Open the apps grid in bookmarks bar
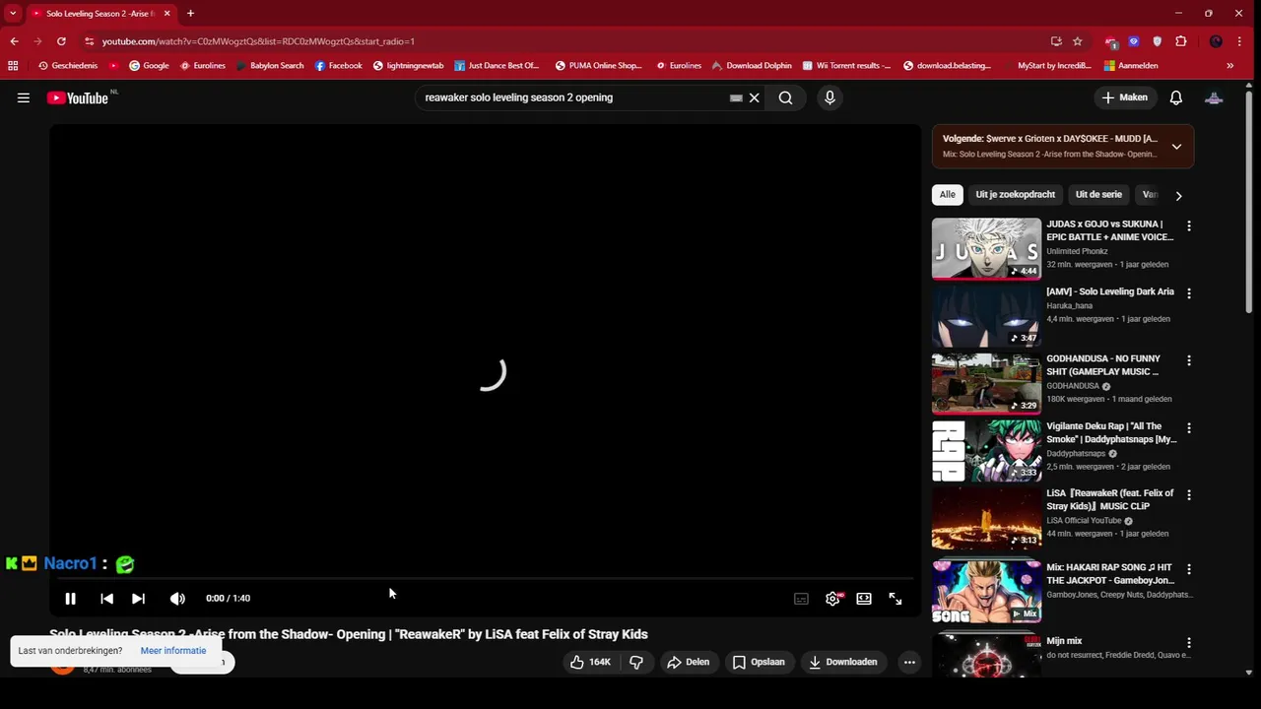The image size is (1261, 709). coord(13,66)
